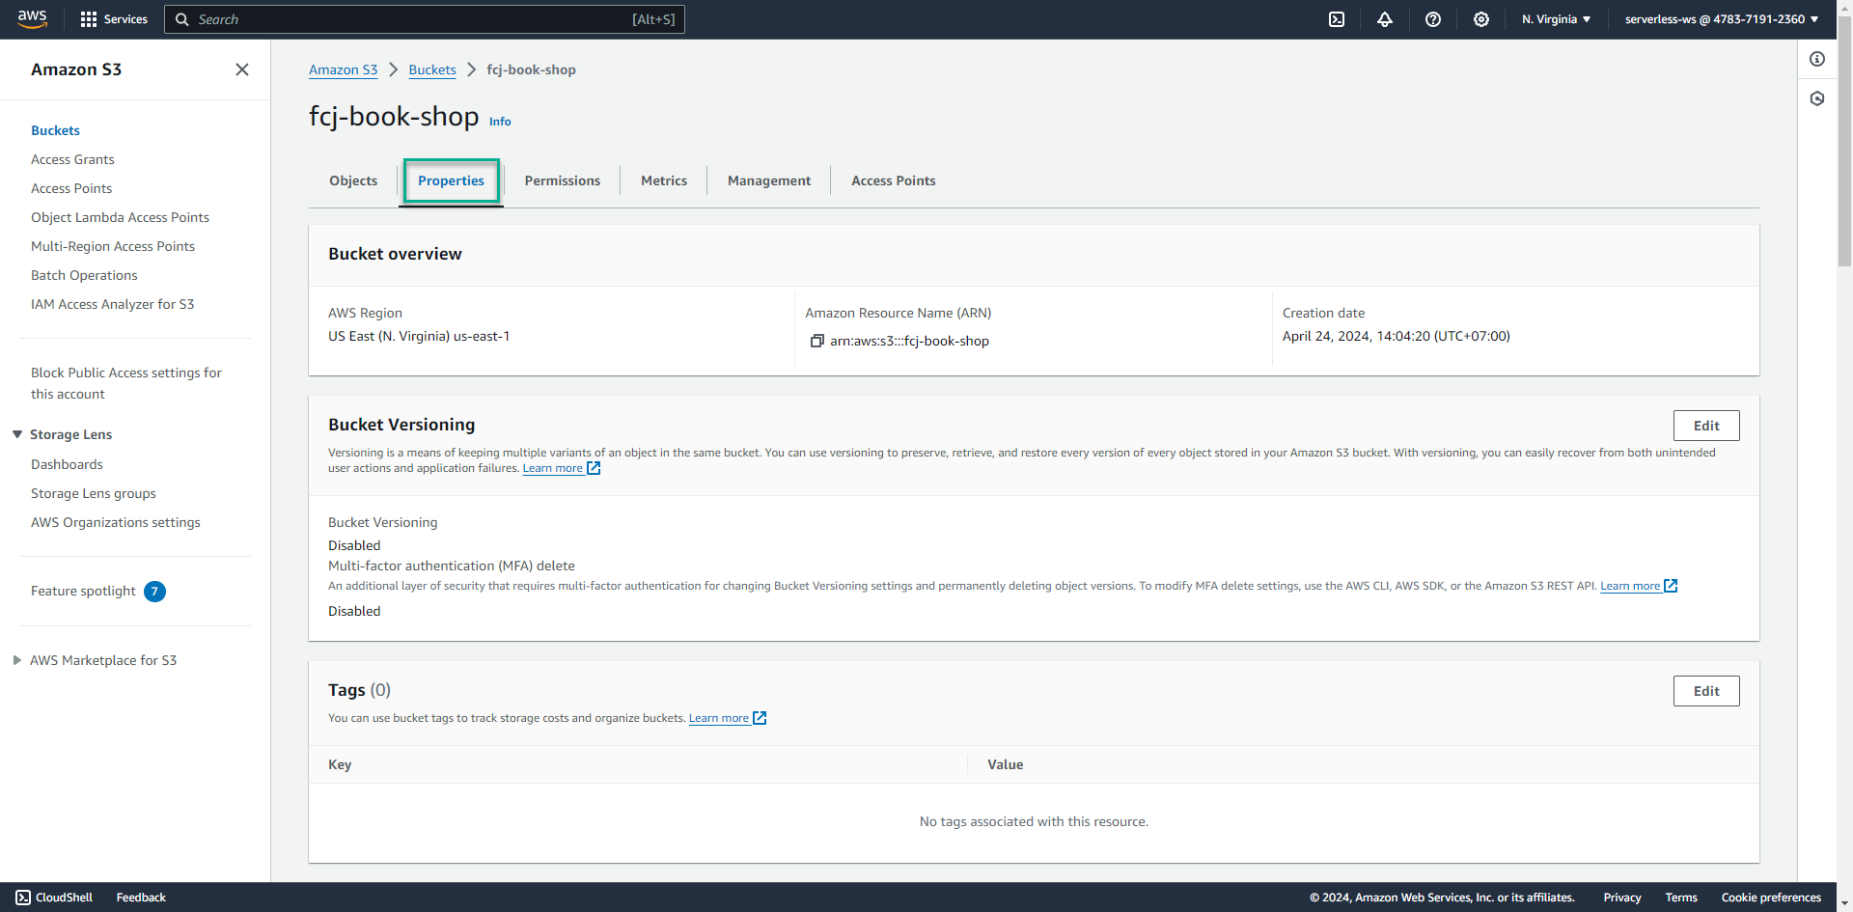Open Privacy link in footer
Viewport: 1853px width, 912px height.
[x=1622, y=898]
